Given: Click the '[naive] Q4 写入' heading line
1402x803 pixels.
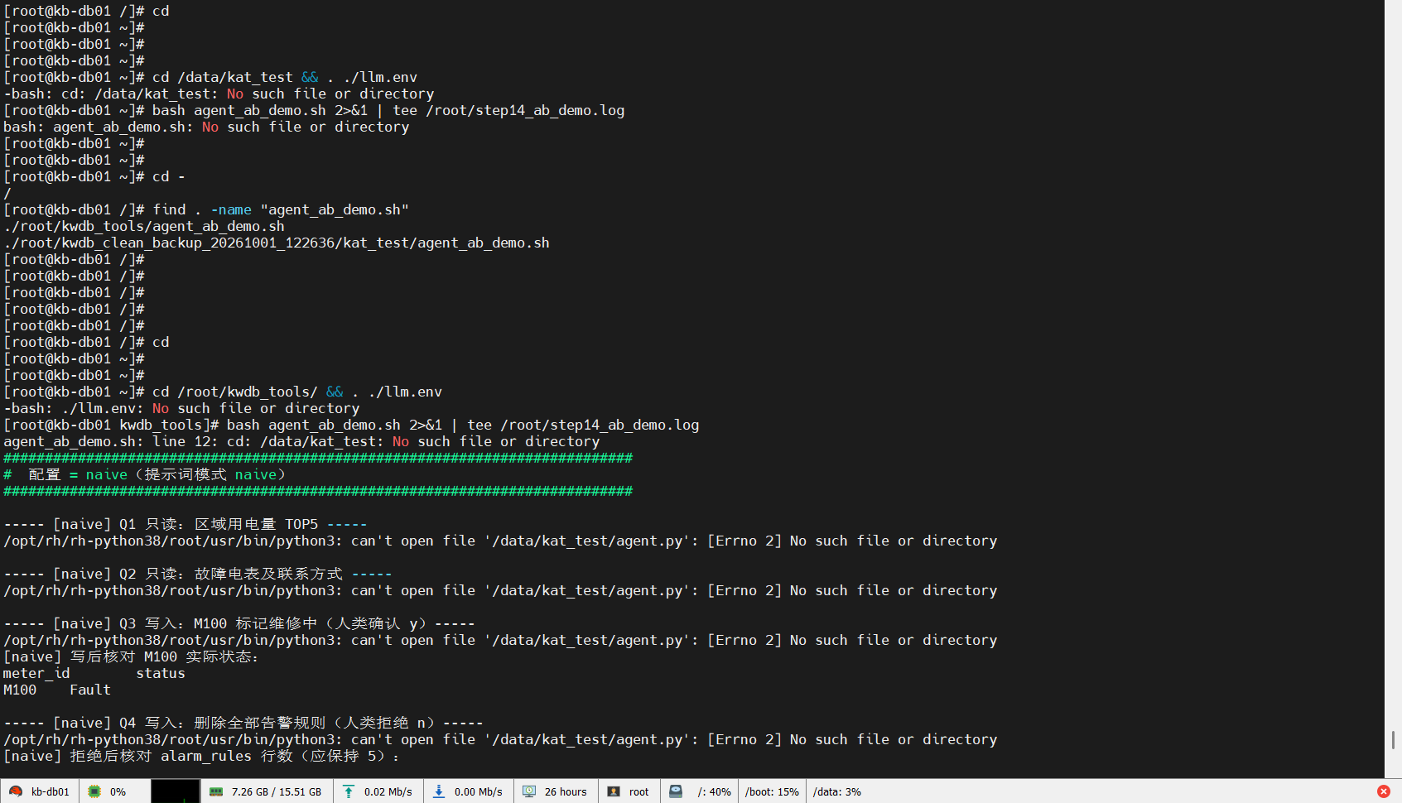Looking at the screenshot, I should [243, 723].
